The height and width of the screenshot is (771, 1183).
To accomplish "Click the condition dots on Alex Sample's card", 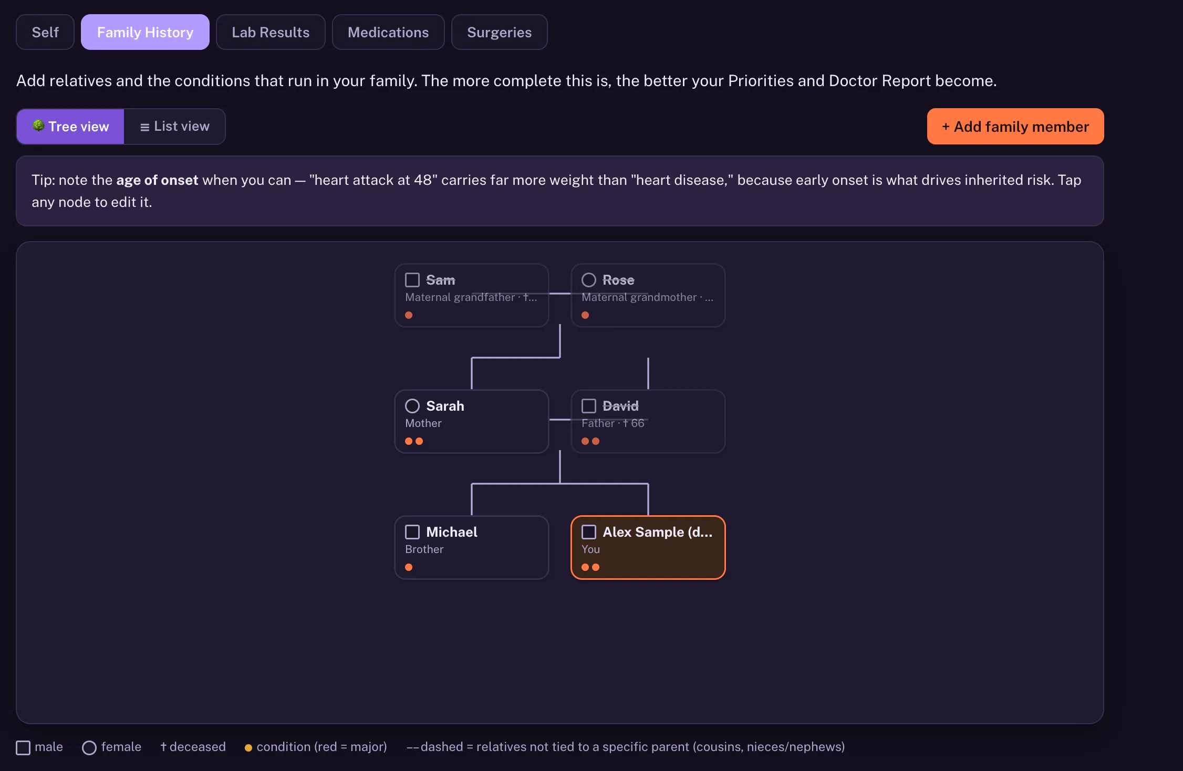I will pos(590,567).
